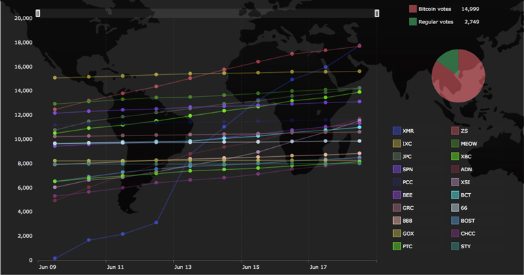Click the GRC legend label
Screen dimensions: 524x275
[408, 208]
